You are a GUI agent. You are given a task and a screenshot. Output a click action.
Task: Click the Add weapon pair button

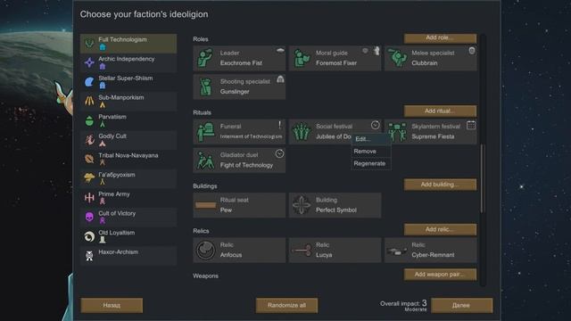[440, 275]
